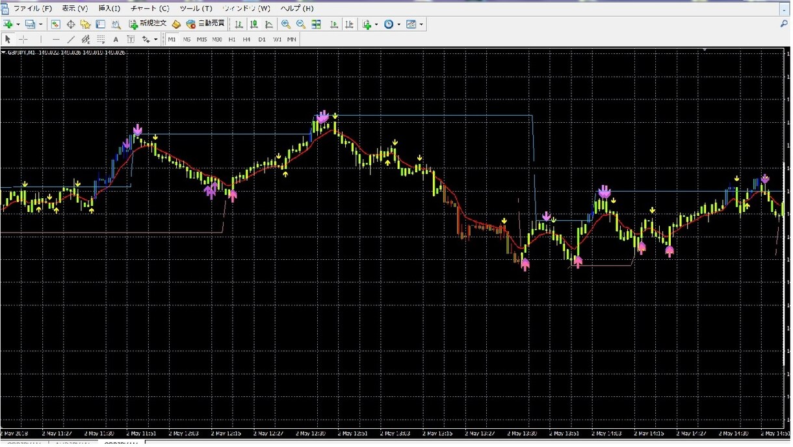
Task: Open the ウィンドウ (W) menu
Action: 246,8
